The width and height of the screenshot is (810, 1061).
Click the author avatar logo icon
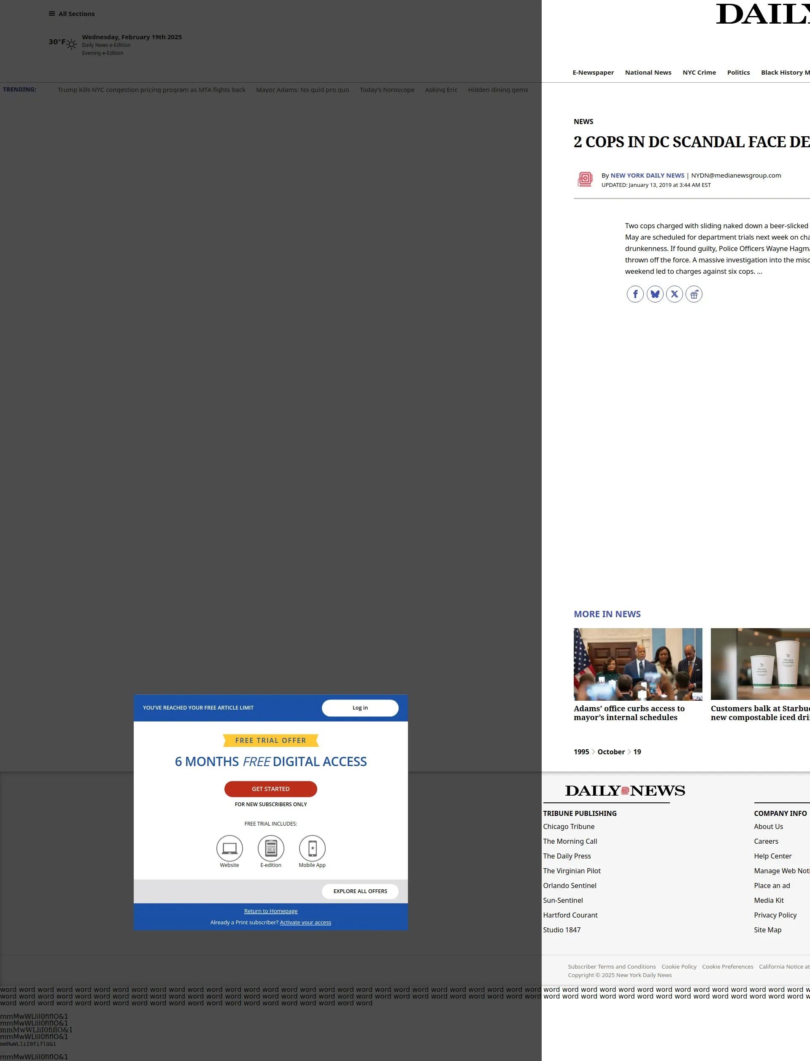585,179
